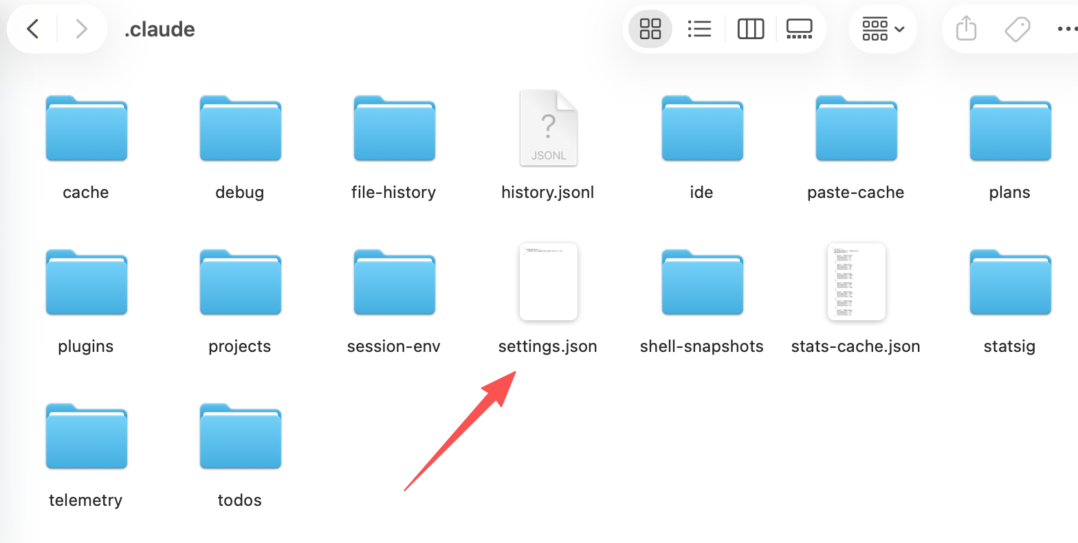Select the history.jsonl file icon
This screenshot has height=543, width=1078.
(x=548, y=129)
